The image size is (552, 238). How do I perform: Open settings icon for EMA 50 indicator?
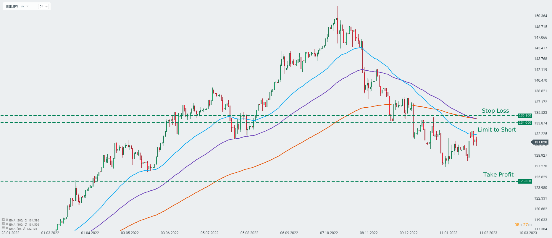tap(3, 228)
